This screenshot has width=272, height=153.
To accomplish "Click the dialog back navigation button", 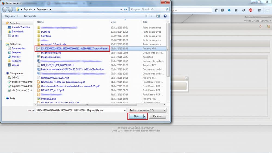I will [5, 9].
